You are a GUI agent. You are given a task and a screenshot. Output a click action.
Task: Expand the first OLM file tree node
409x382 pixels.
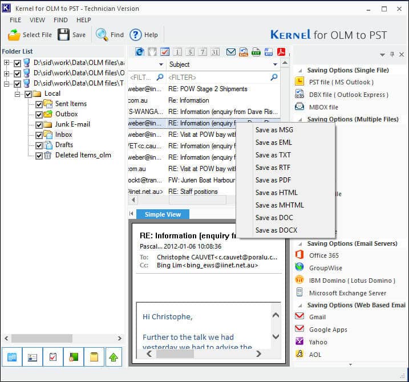6,63
